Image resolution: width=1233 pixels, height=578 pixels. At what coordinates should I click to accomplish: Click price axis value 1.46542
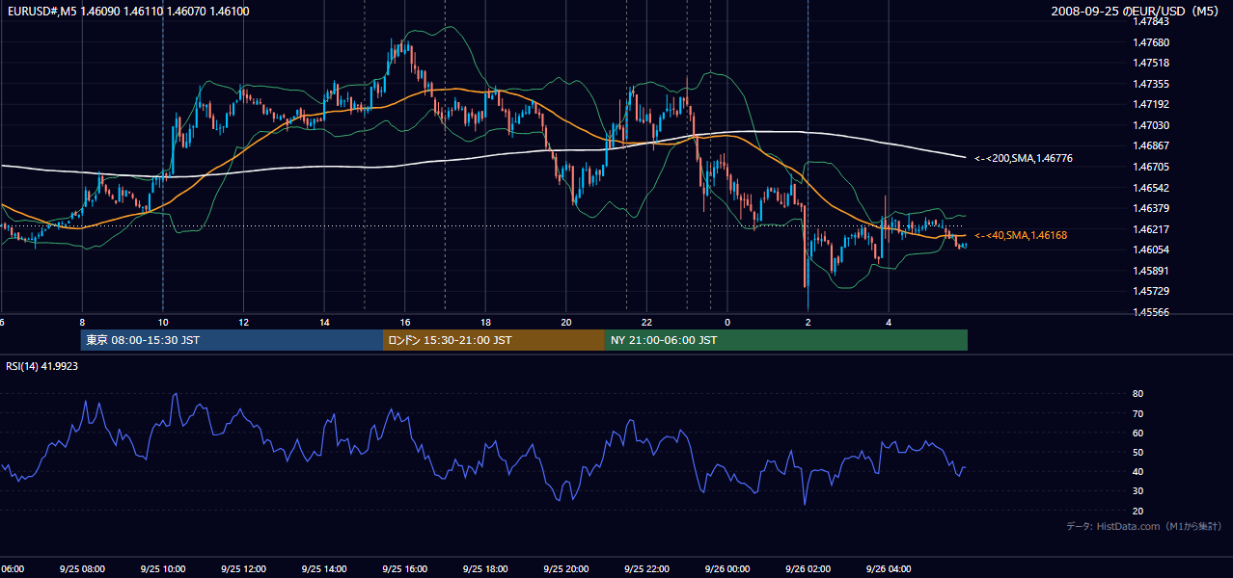click(x=1150, y=188)
